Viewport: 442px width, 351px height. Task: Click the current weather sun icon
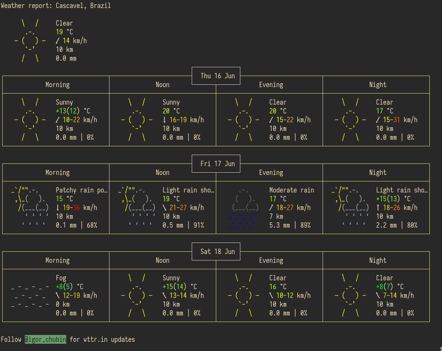(30, 41)
